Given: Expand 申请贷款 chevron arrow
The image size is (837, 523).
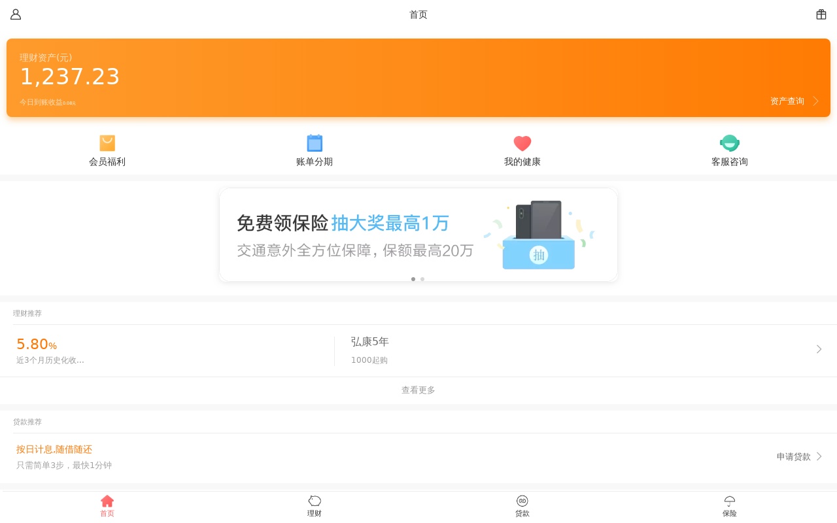Looking at the screenshot, I should (x=819, y=456).
